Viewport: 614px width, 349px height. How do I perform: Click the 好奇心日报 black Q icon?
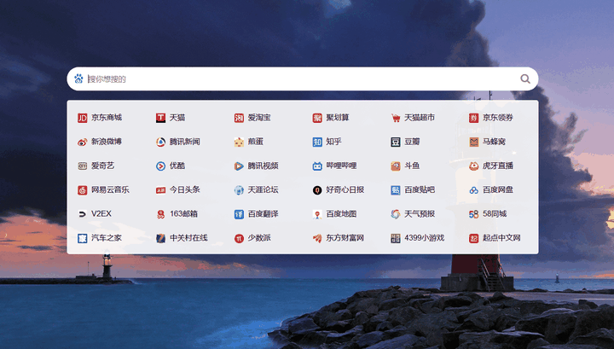point(317,190)
